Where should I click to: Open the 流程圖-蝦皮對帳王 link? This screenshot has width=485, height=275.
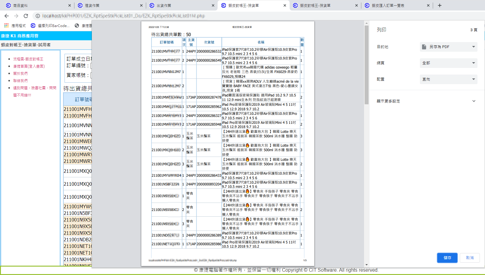28,59
